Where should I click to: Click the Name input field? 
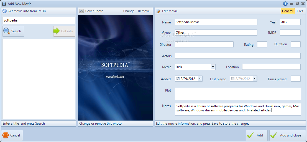point(216,22)
